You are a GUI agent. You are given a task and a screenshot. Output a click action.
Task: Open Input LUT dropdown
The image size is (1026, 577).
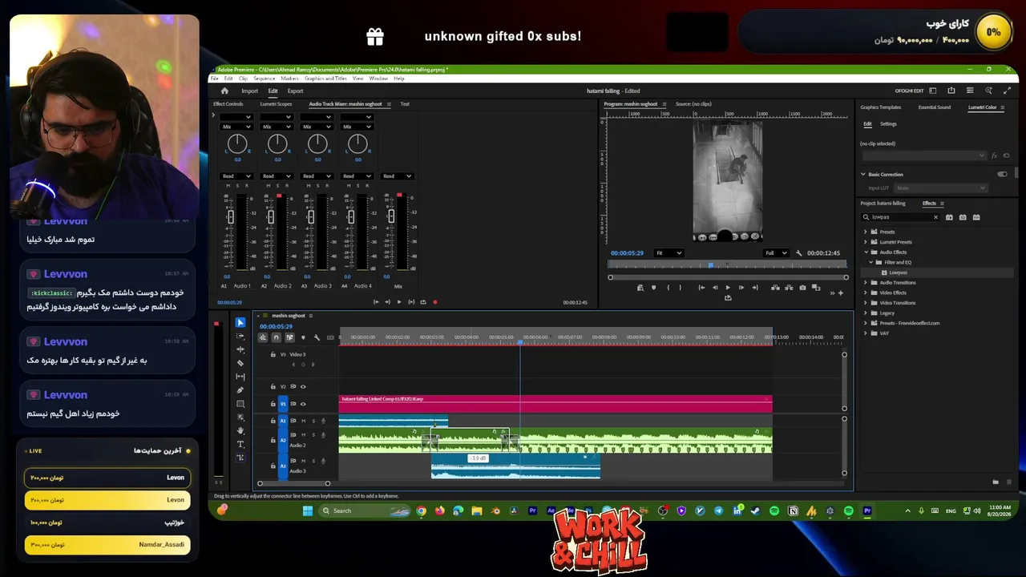click(x=942, y=188)
